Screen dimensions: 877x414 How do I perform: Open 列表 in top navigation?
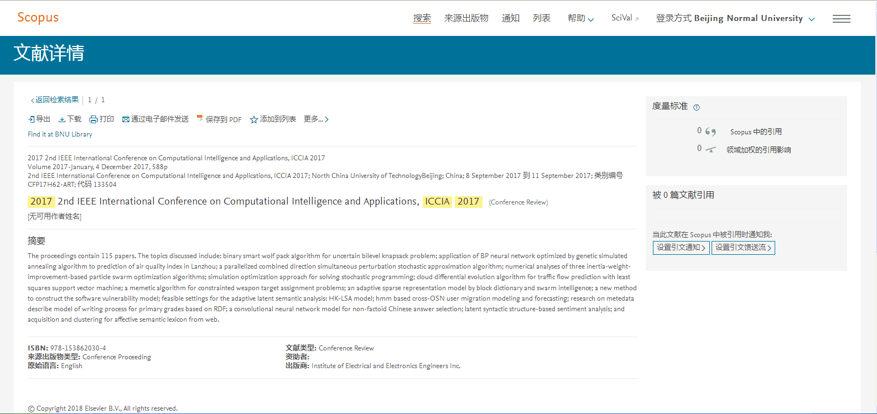pos(542,18)
